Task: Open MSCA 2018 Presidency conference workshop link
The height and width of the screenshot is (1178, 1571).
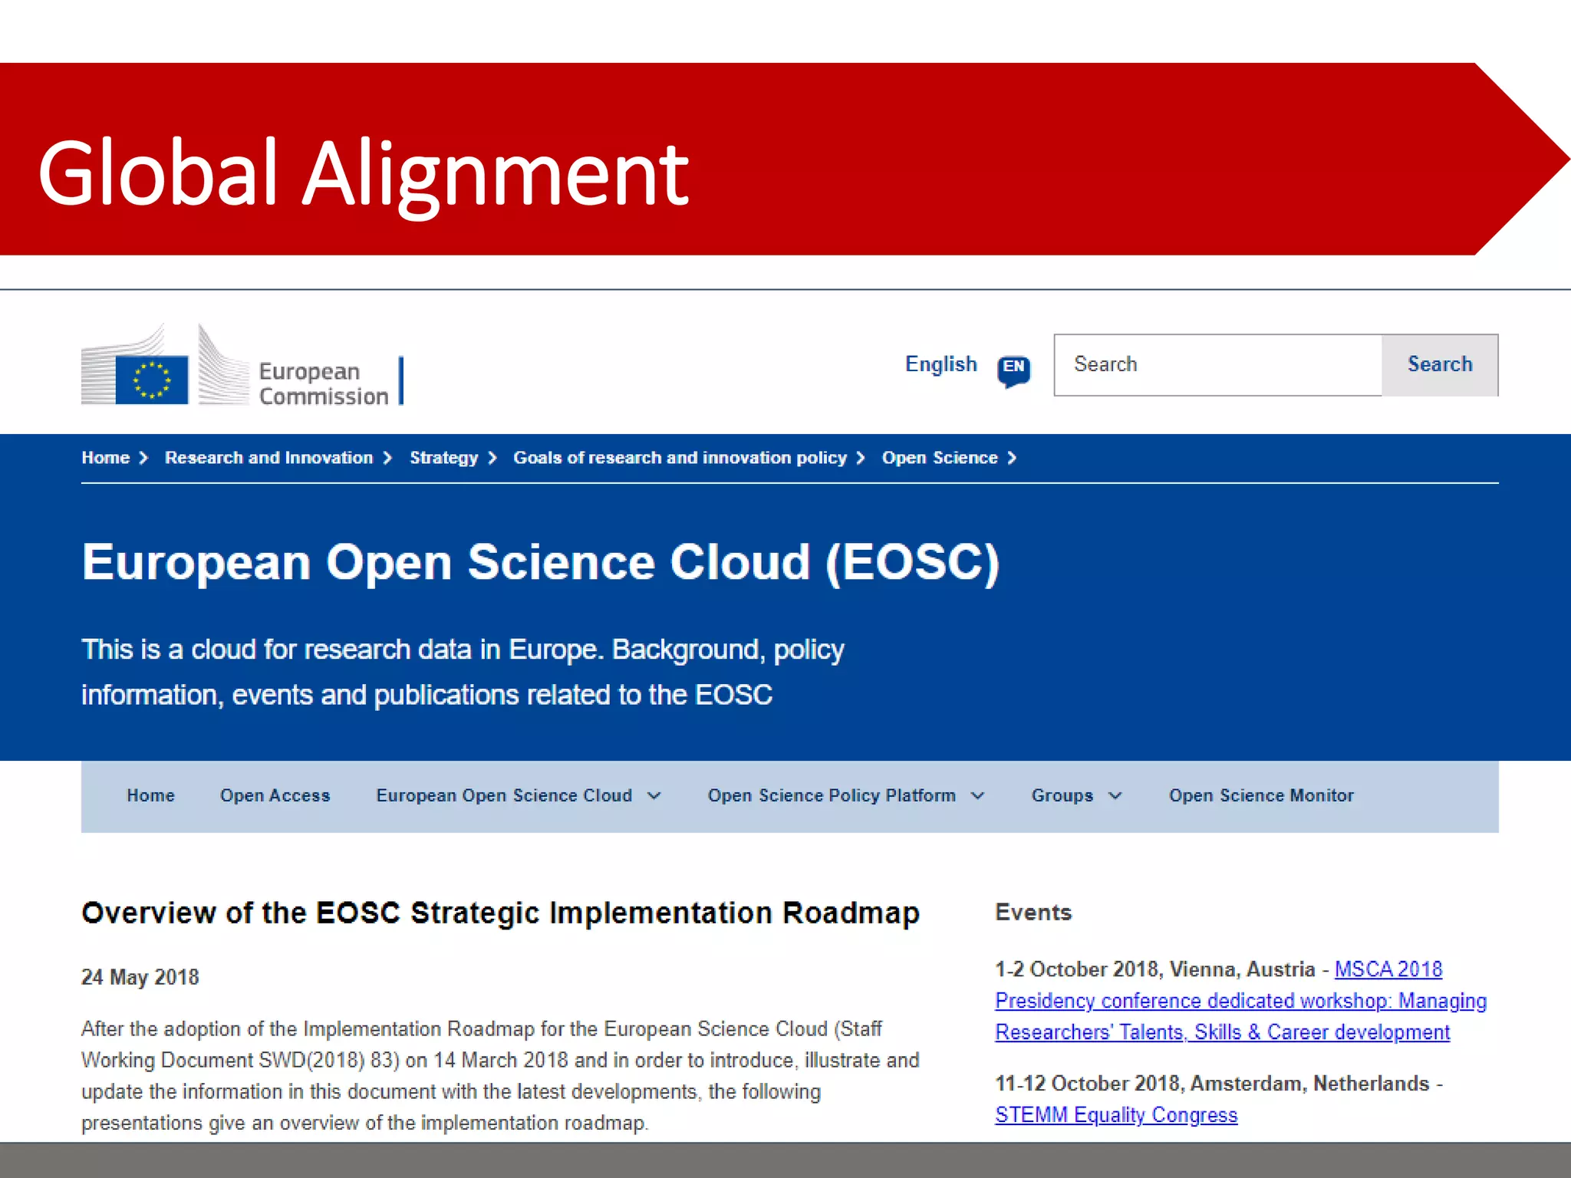Action: pyautogui.click(x=1240, y=1001)
